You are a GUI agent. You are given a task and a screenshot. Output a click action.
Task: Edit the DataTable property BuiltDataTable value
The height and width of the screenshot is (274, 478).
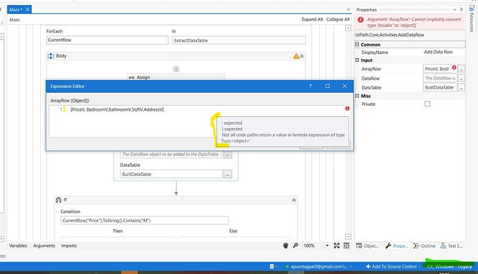pos(440,87)
